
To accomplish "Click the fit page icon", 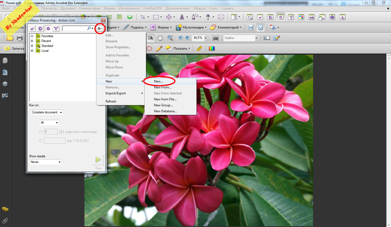I will (x=260, y=27).
